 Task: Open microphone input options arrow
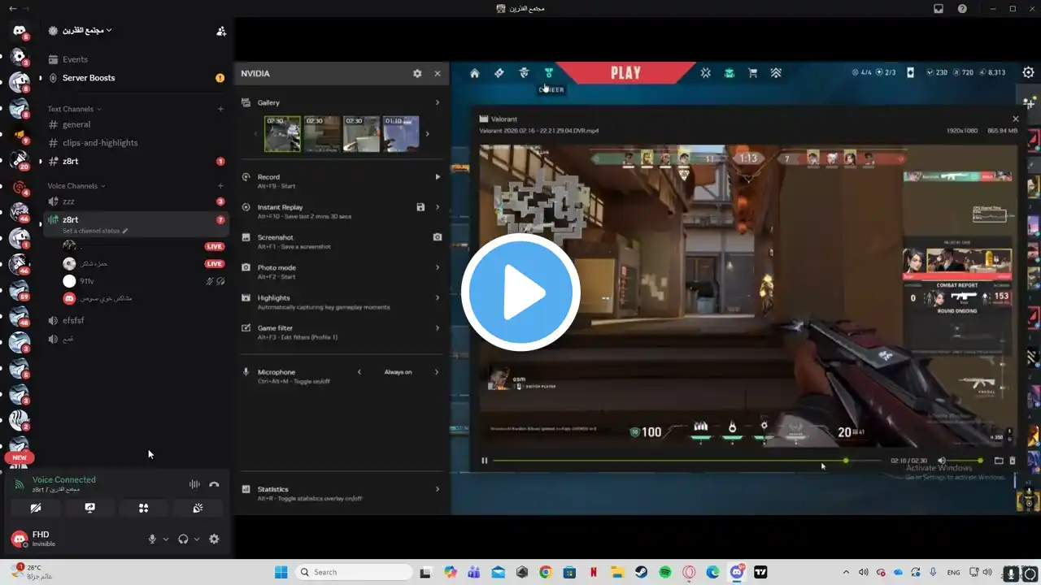(x=166, y=539)
